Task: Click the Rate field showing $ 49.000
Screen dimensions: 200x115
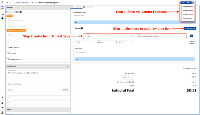Action: pyautogui.click(x=104, y=42)
